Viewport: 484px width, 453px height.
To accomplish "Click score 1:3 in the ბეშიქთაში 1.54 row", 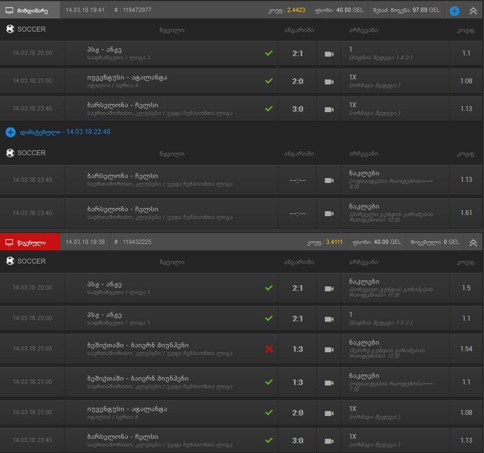I will [298, 349].
